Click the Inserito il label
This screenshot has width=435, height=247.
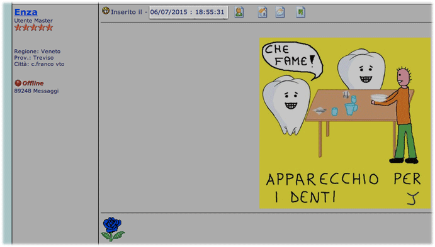(127, 12)
